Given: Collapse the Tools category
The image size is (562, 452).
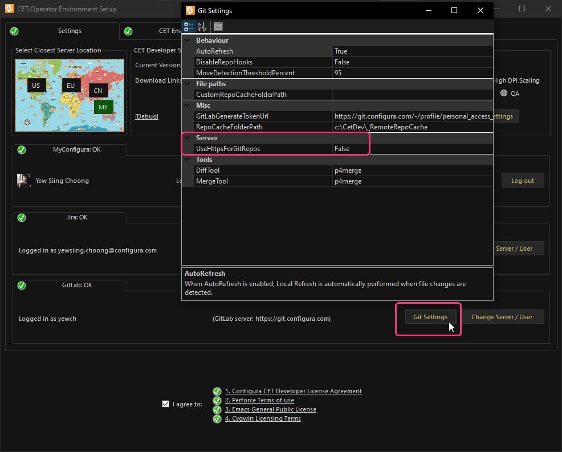Looking at the screenshot, I should click(x=188, y=160).
